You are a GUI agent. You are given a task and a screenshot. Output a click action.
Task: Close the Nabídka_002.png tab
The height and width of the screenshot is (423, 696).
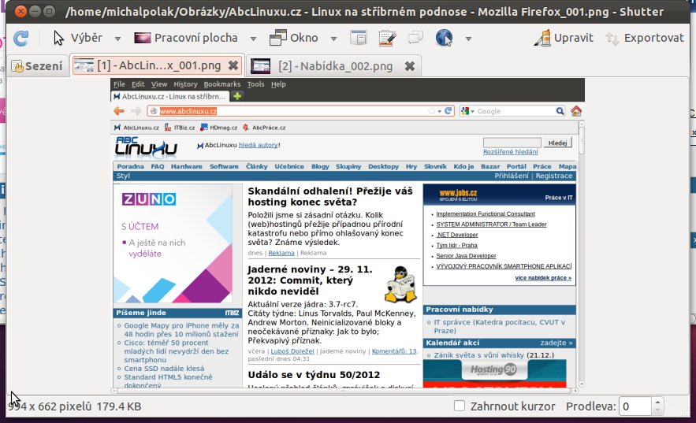click(x=410, y=66)
